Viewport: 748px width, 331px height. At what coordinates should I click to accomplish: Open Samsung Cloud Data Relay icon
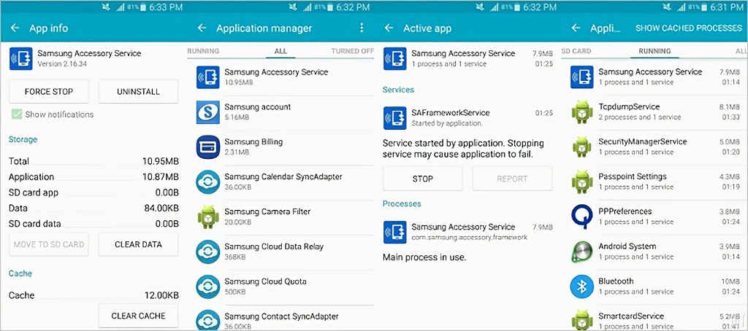[x=208, y=252]
